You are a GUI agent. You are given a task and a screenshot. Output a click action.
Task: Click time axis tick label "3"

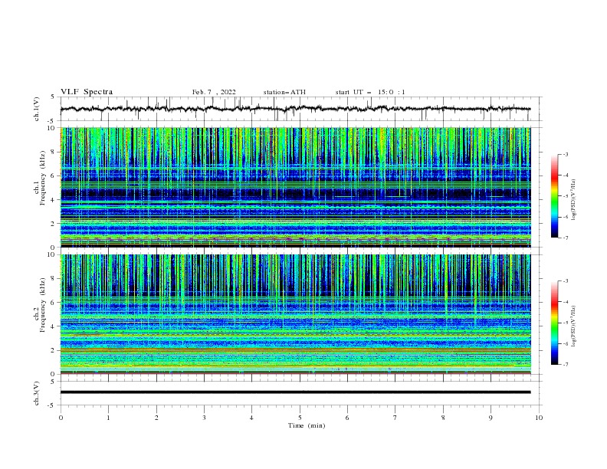204,418
